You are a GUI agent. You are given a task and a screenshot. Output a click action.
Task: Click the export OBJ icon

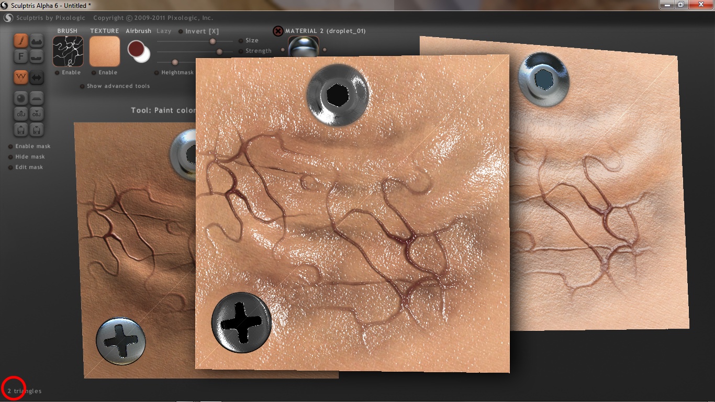click(x=36, y=114)
